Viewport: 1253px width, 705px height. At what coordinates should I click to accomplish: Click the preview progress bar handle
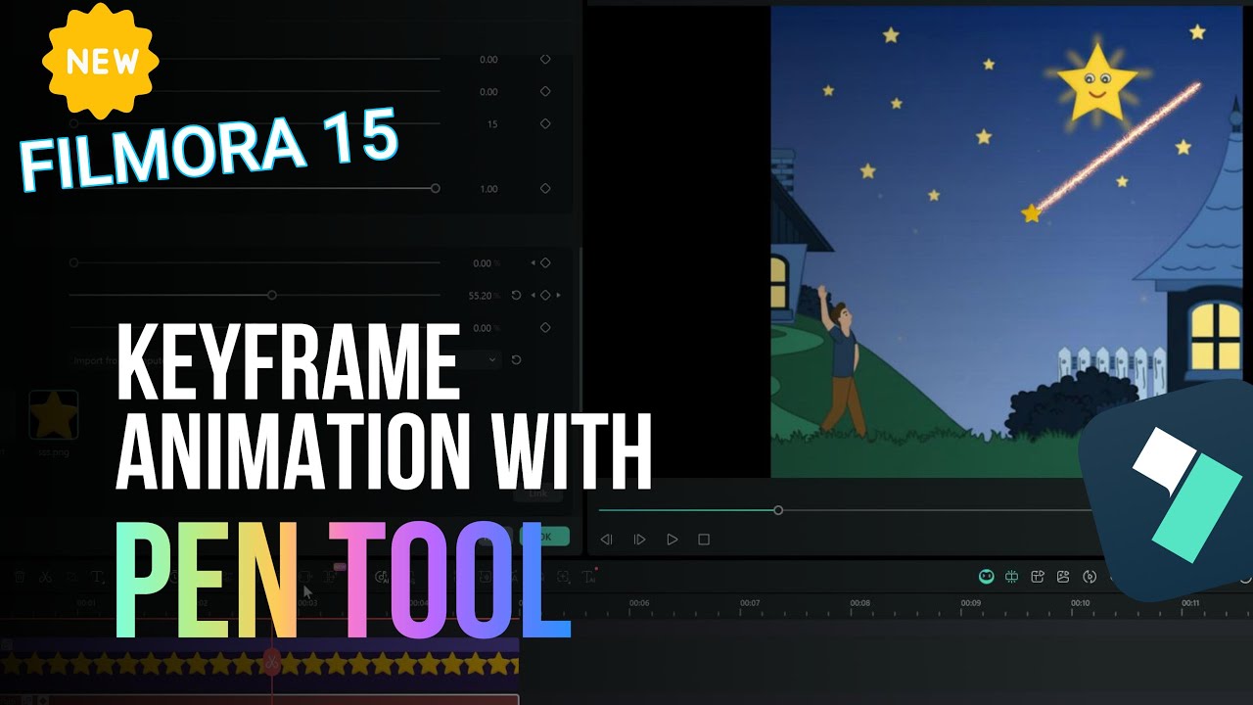point(778,510)
